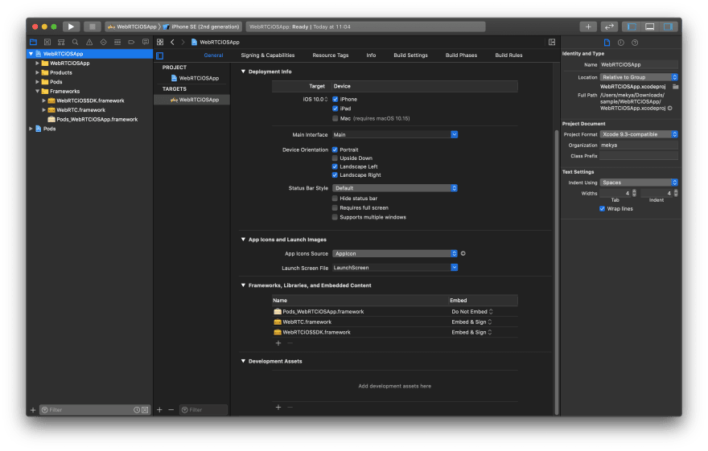Image resolution: width=708 pixels, height=451 pixels.
Task: Hide the inspectors panel
Action: 668,27
